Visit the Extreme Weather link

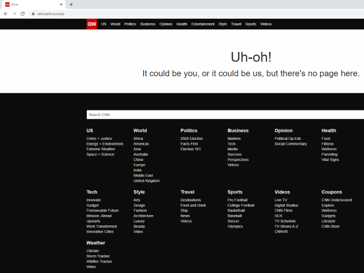click(x=101, y=149)
